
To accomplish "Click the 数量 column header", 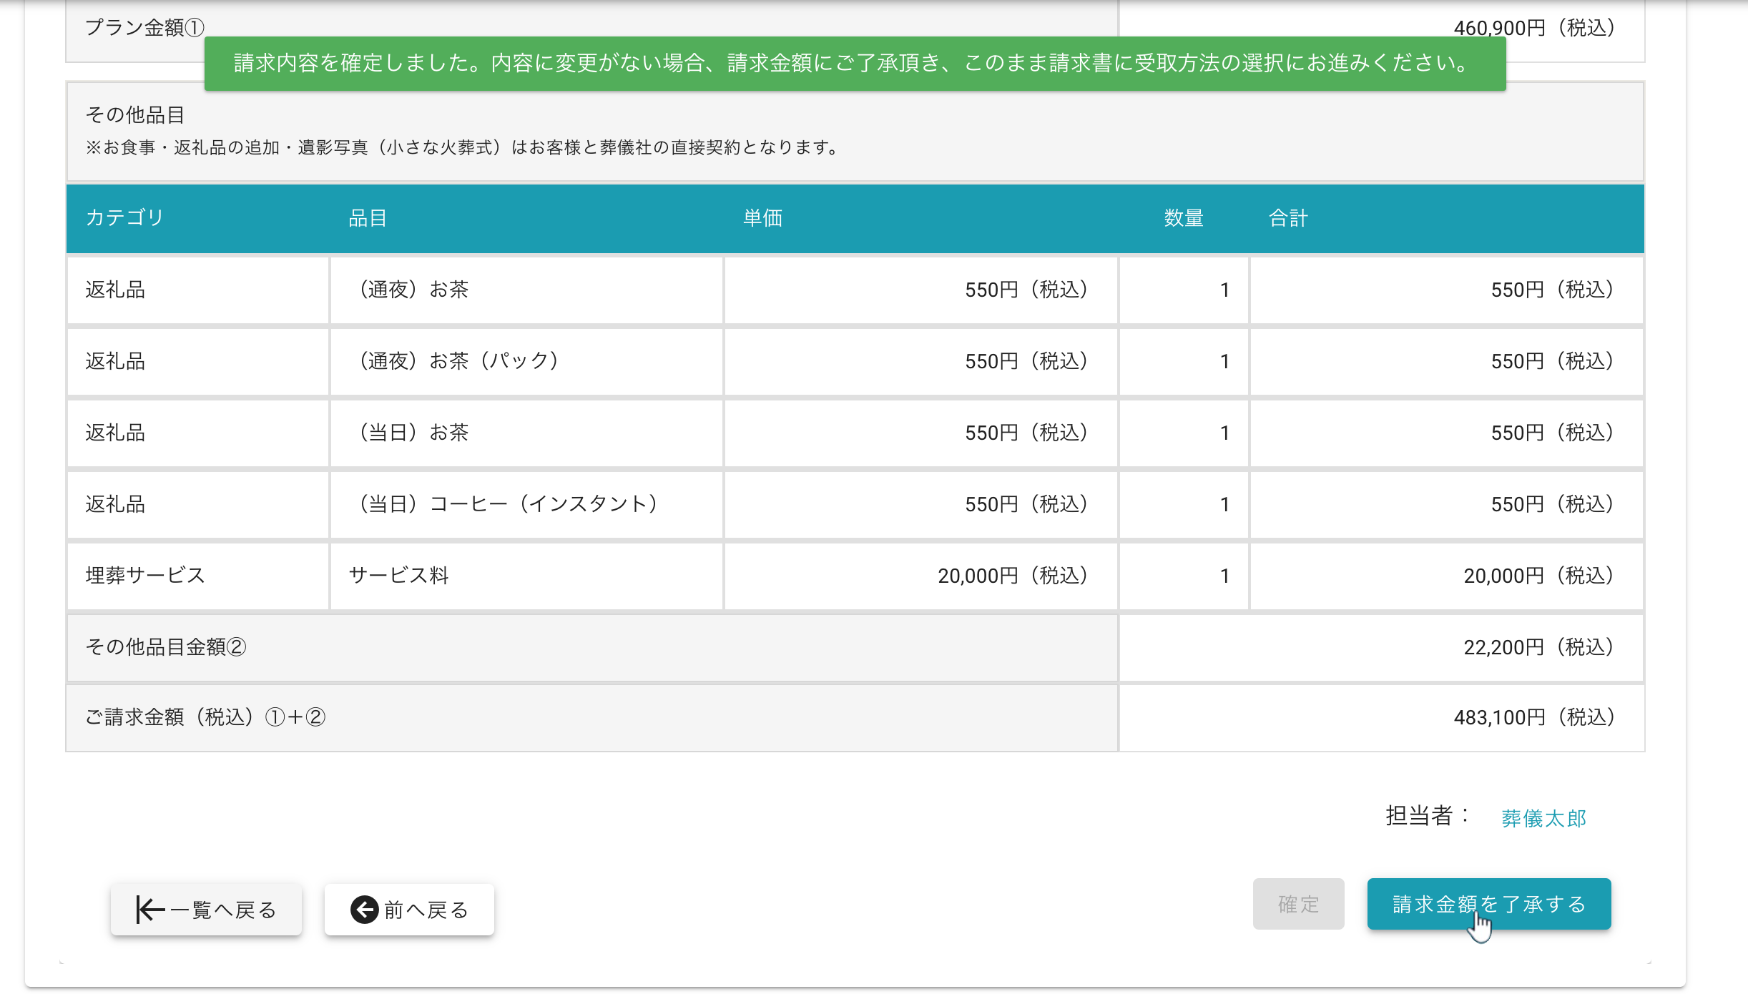I will tap(1184, 217).
